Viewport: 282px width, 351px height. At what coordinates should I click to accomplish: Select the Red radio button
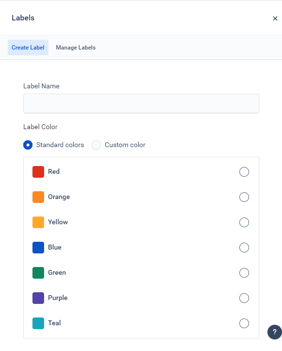tap(244, 172)
